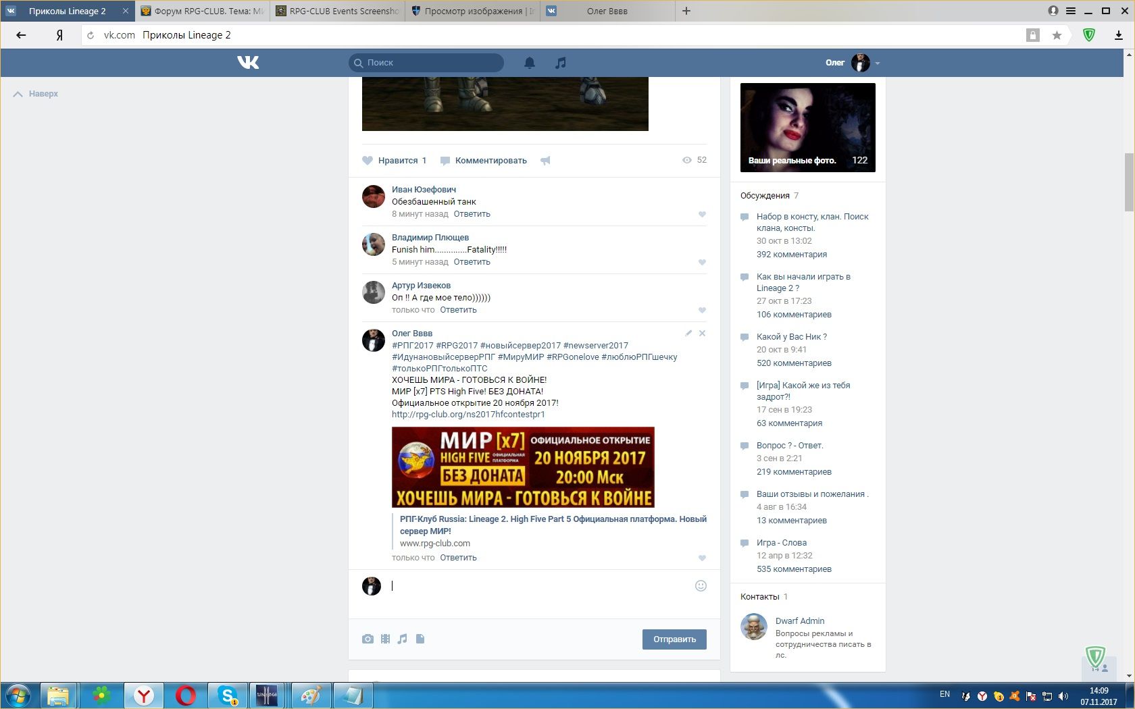Open the notifications bell
This screenshot has width=1135, height=709.
(x=530, y=63)
